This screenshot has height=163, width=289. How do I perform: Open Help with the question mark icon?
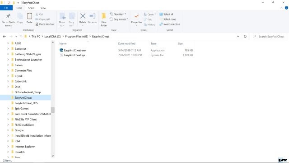point(286,8)
